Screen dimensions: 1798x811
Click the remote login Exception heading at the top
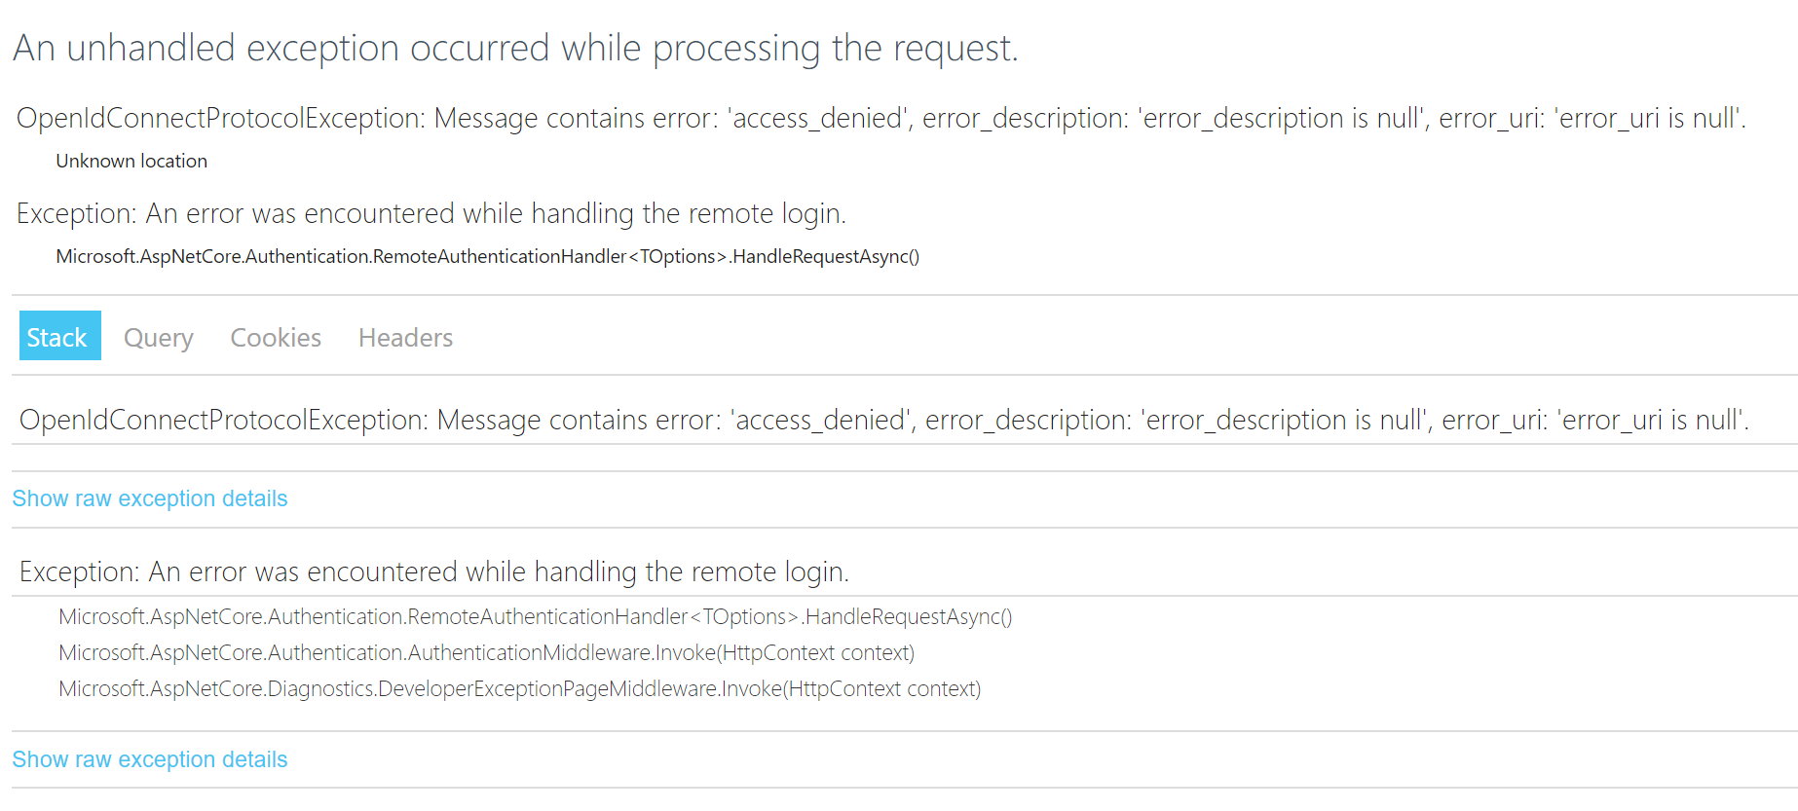[x=431, y=213]
